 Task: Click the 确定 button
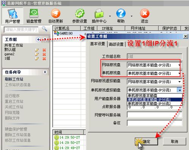pyautogui.click(x=147, y=142)
